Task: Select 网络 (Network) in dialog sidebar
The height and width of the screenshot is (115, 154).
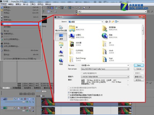Action: click(61, 62)
